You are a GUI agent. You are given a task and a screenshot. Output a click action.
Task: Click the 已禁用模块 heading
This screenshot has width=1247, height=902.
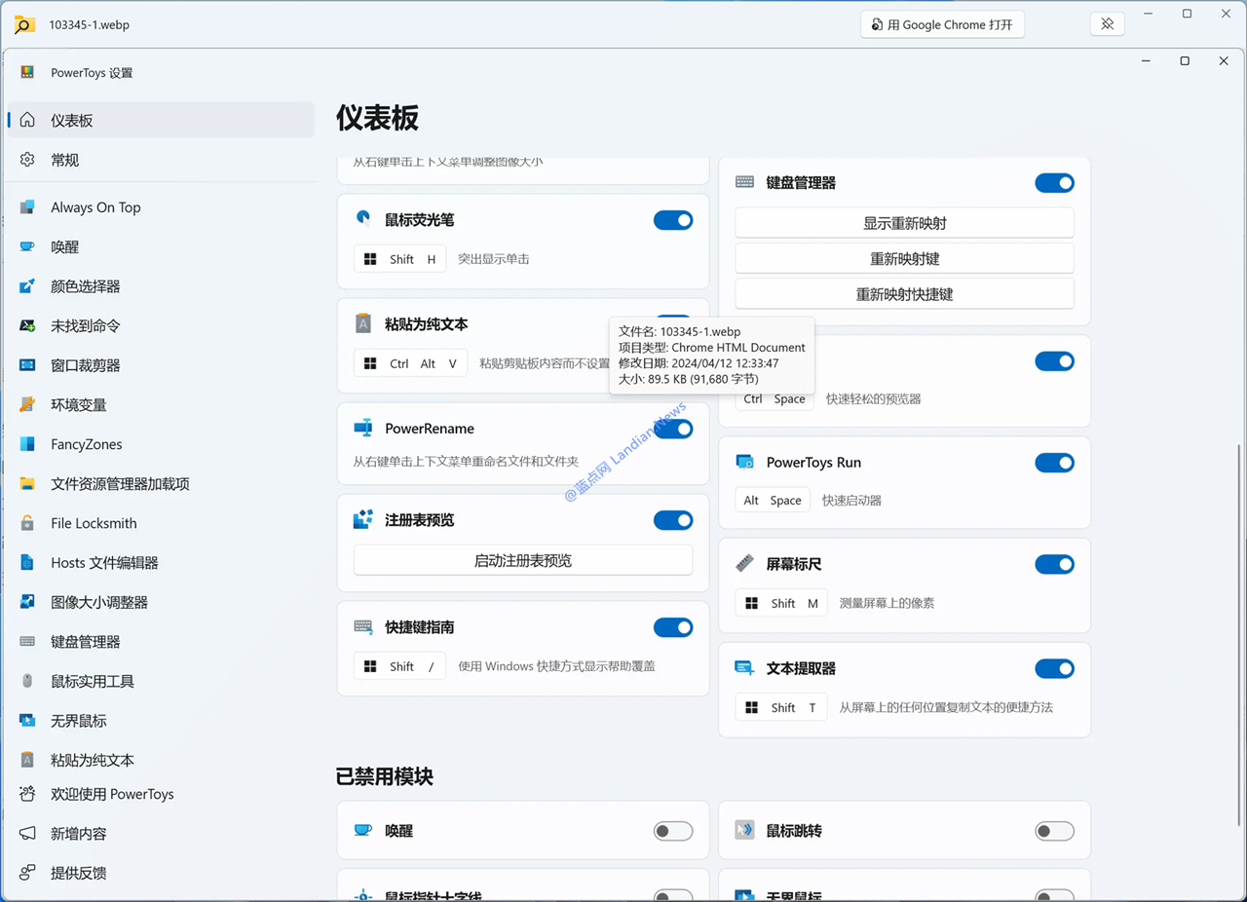click(385, 776)
